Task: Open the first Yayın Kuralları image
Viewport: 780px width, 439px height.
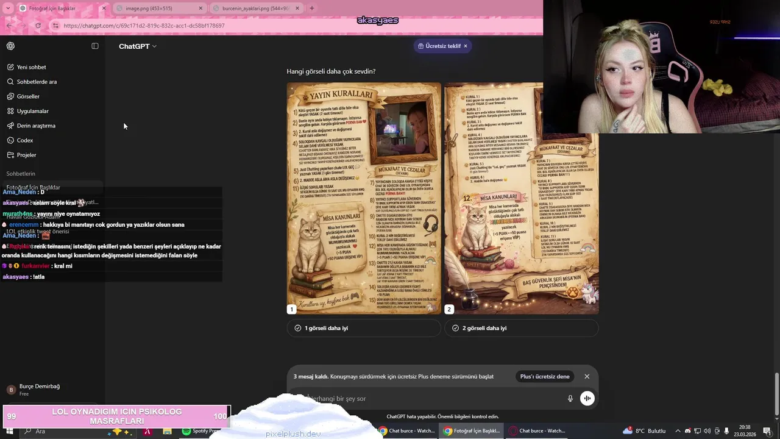Action: (364, 198)
